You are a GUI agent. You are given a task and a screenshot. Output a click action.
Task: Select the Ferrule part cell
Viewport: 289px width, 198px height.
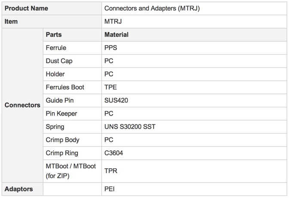(x=72, y=48)
